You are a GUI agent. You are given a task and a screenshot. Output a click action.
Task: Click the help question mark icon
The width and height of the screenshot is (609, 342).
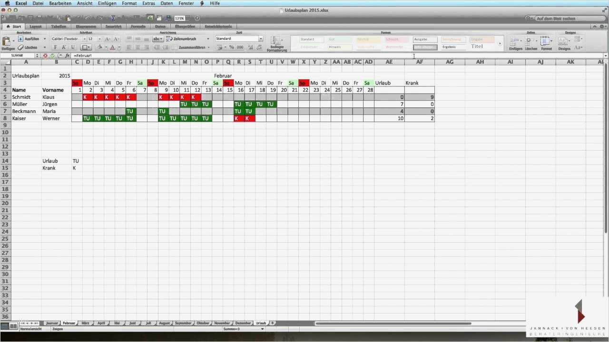(x=197, y=18)
